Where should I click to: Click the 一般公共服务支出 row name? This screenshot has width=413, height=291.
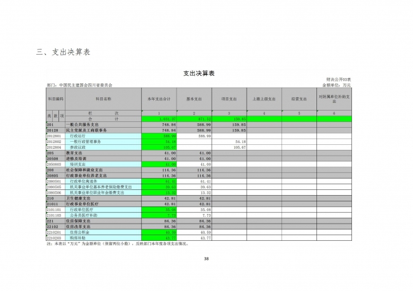point(76,125)
